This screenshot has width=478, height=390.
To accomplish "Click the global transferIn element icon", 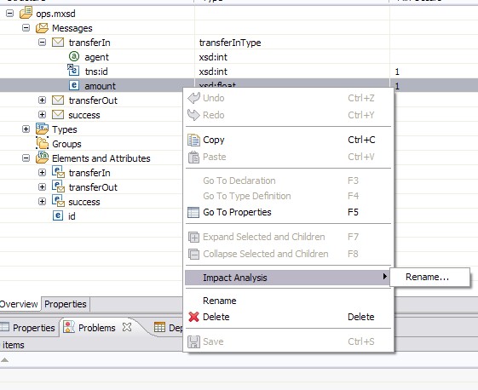I will click(58, 172).
